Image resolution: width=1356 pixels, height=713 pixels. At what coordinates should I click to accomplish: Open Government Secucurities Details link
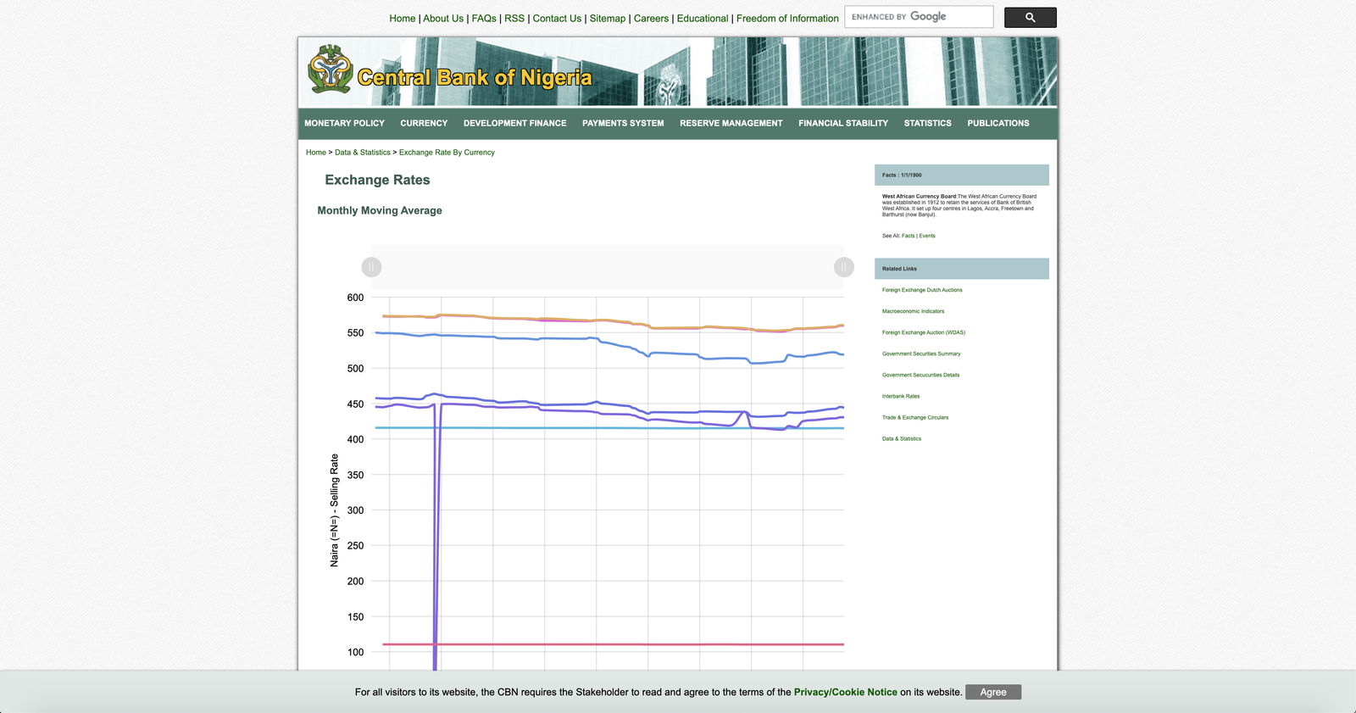click(x=920, y=375)
